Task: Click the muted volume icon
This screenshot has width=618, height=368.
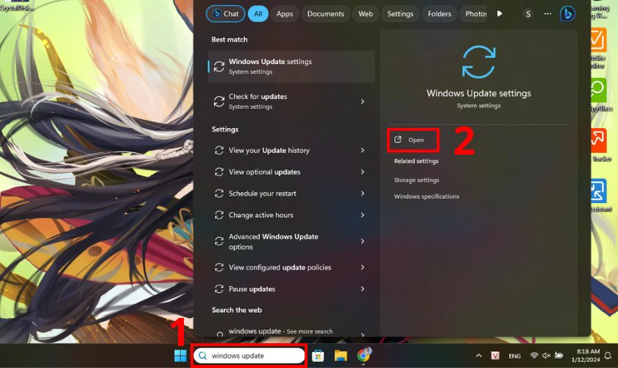Action: pyautogui.click(x=546, y=355)
